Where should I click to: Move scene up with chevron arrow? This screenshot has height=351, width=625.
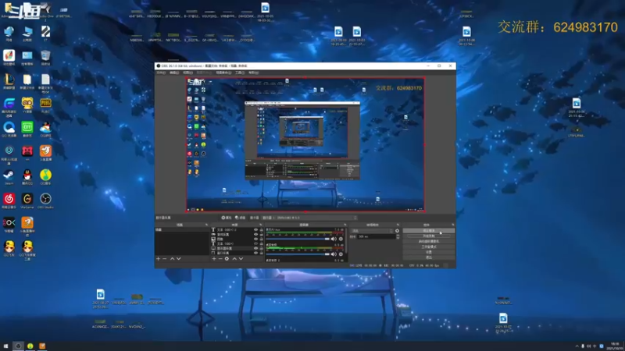point(172,259)
